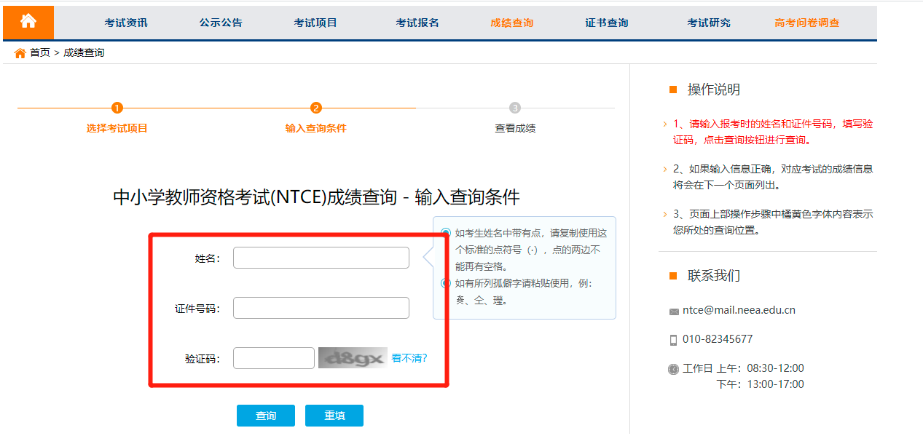The width and height of the screenshot is (923, 444).
Task: Click the 重填 reset button
Action: coord(334,416)
